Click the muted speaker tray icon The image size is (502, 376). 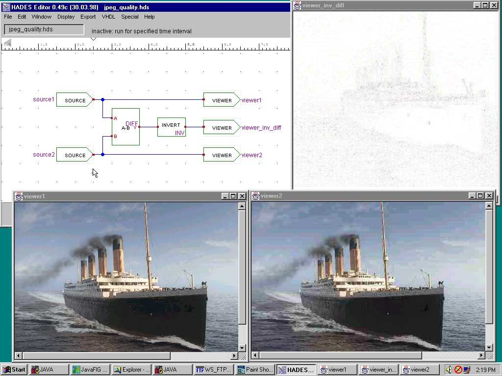449,370
